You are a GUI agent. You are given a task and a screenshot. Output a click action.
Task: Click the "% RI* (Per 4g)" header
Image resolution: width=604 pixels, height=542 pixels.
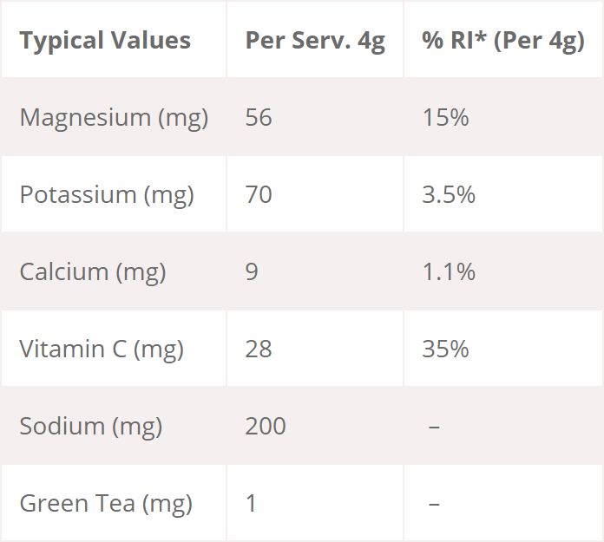pos(503,41)
